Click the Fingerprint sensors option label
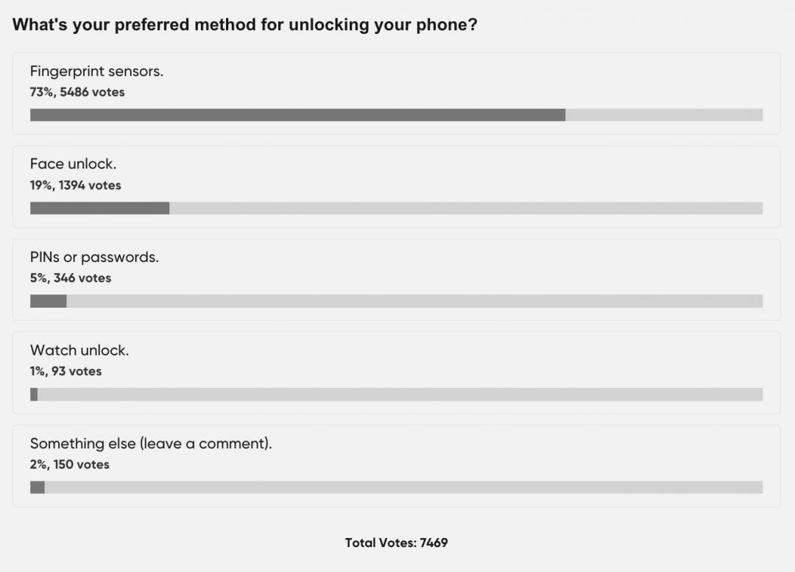 tap(96, 71)
